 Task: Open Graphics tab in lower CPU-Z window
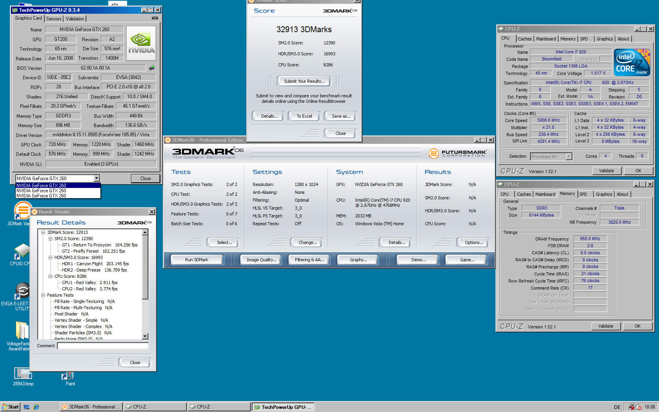[x=604, y=194]
